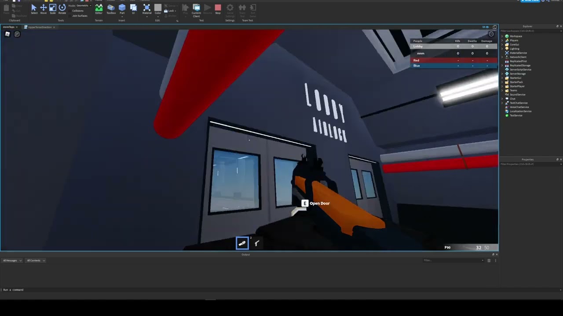Select TextChatService in the Explorer

click(x=519, y=103)
